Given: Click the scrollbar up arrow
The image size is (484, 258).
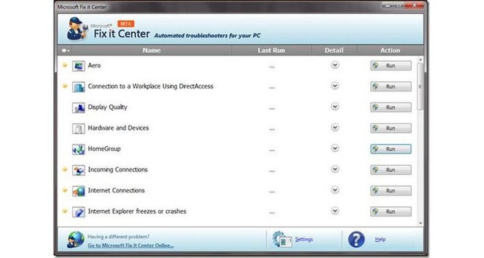Looking at the screenshot, I should 420,59.
